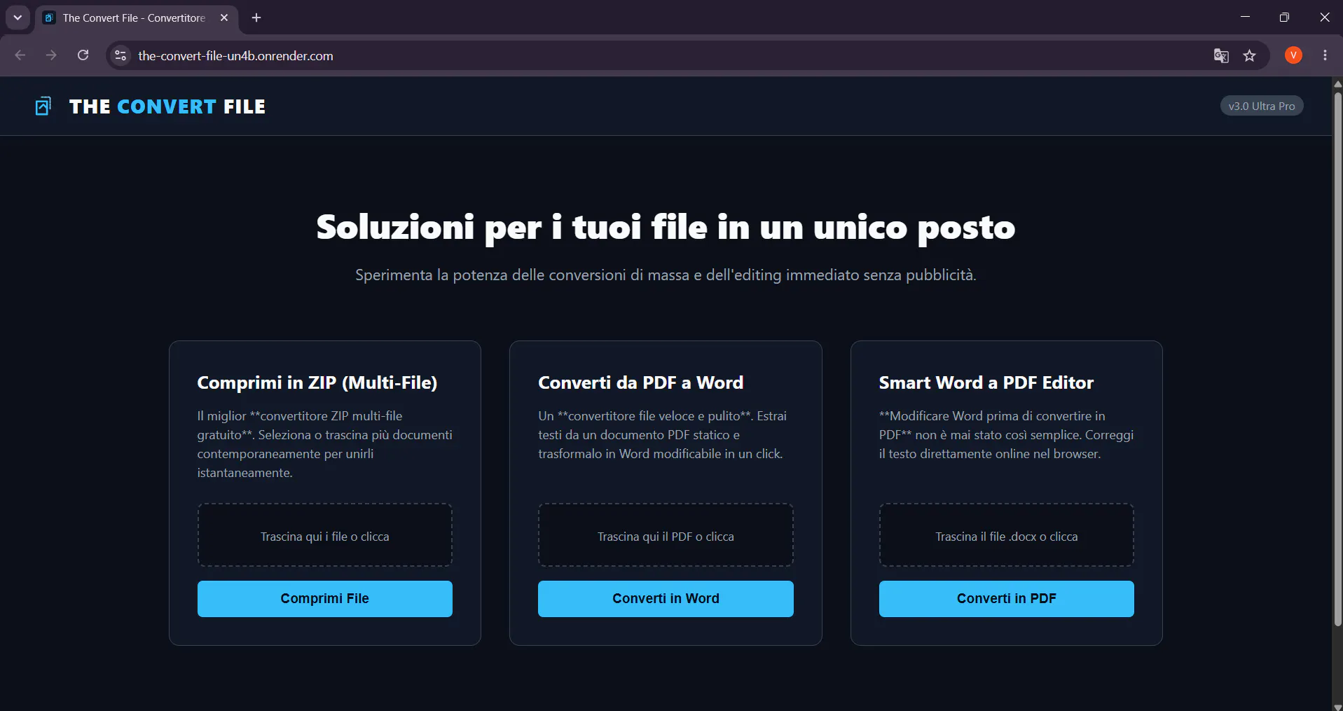Close The Convert File browser tab
1343x711 pixels.
point(224,18)
